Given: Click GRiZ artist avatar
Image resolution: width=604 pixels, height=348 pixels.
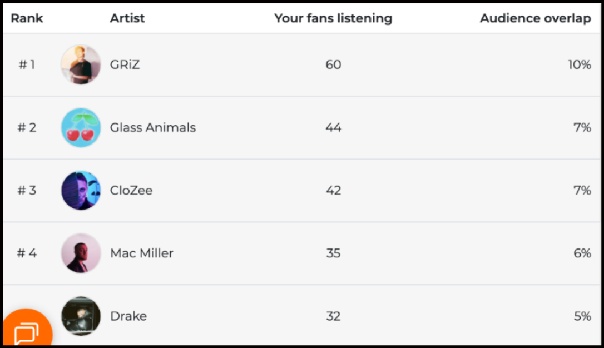Looking at the screenshot, I should coord(81,65).
